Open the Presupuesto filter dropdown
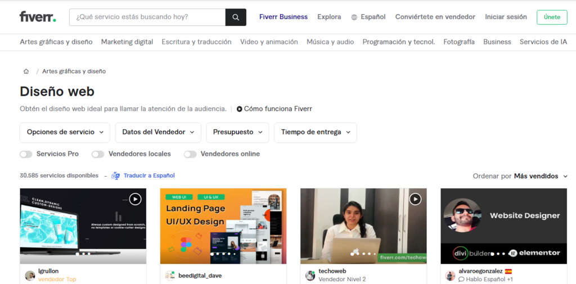 click(x=238, y=132)
